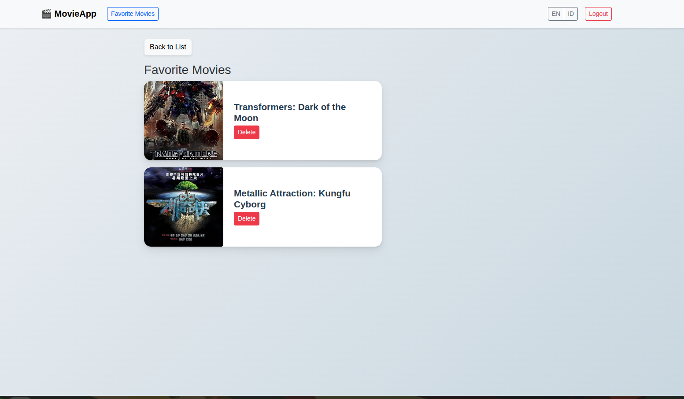Image resolution: width=684 pixels, height=399 pixels.
Task: Delete Metallic Attraction: Kungfu Cyborg
Action: 247,218
